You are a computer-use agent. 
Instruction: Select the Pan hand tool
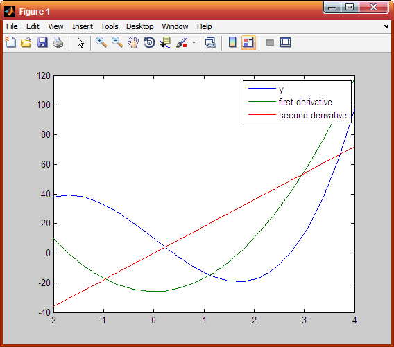tap(133, 42)
